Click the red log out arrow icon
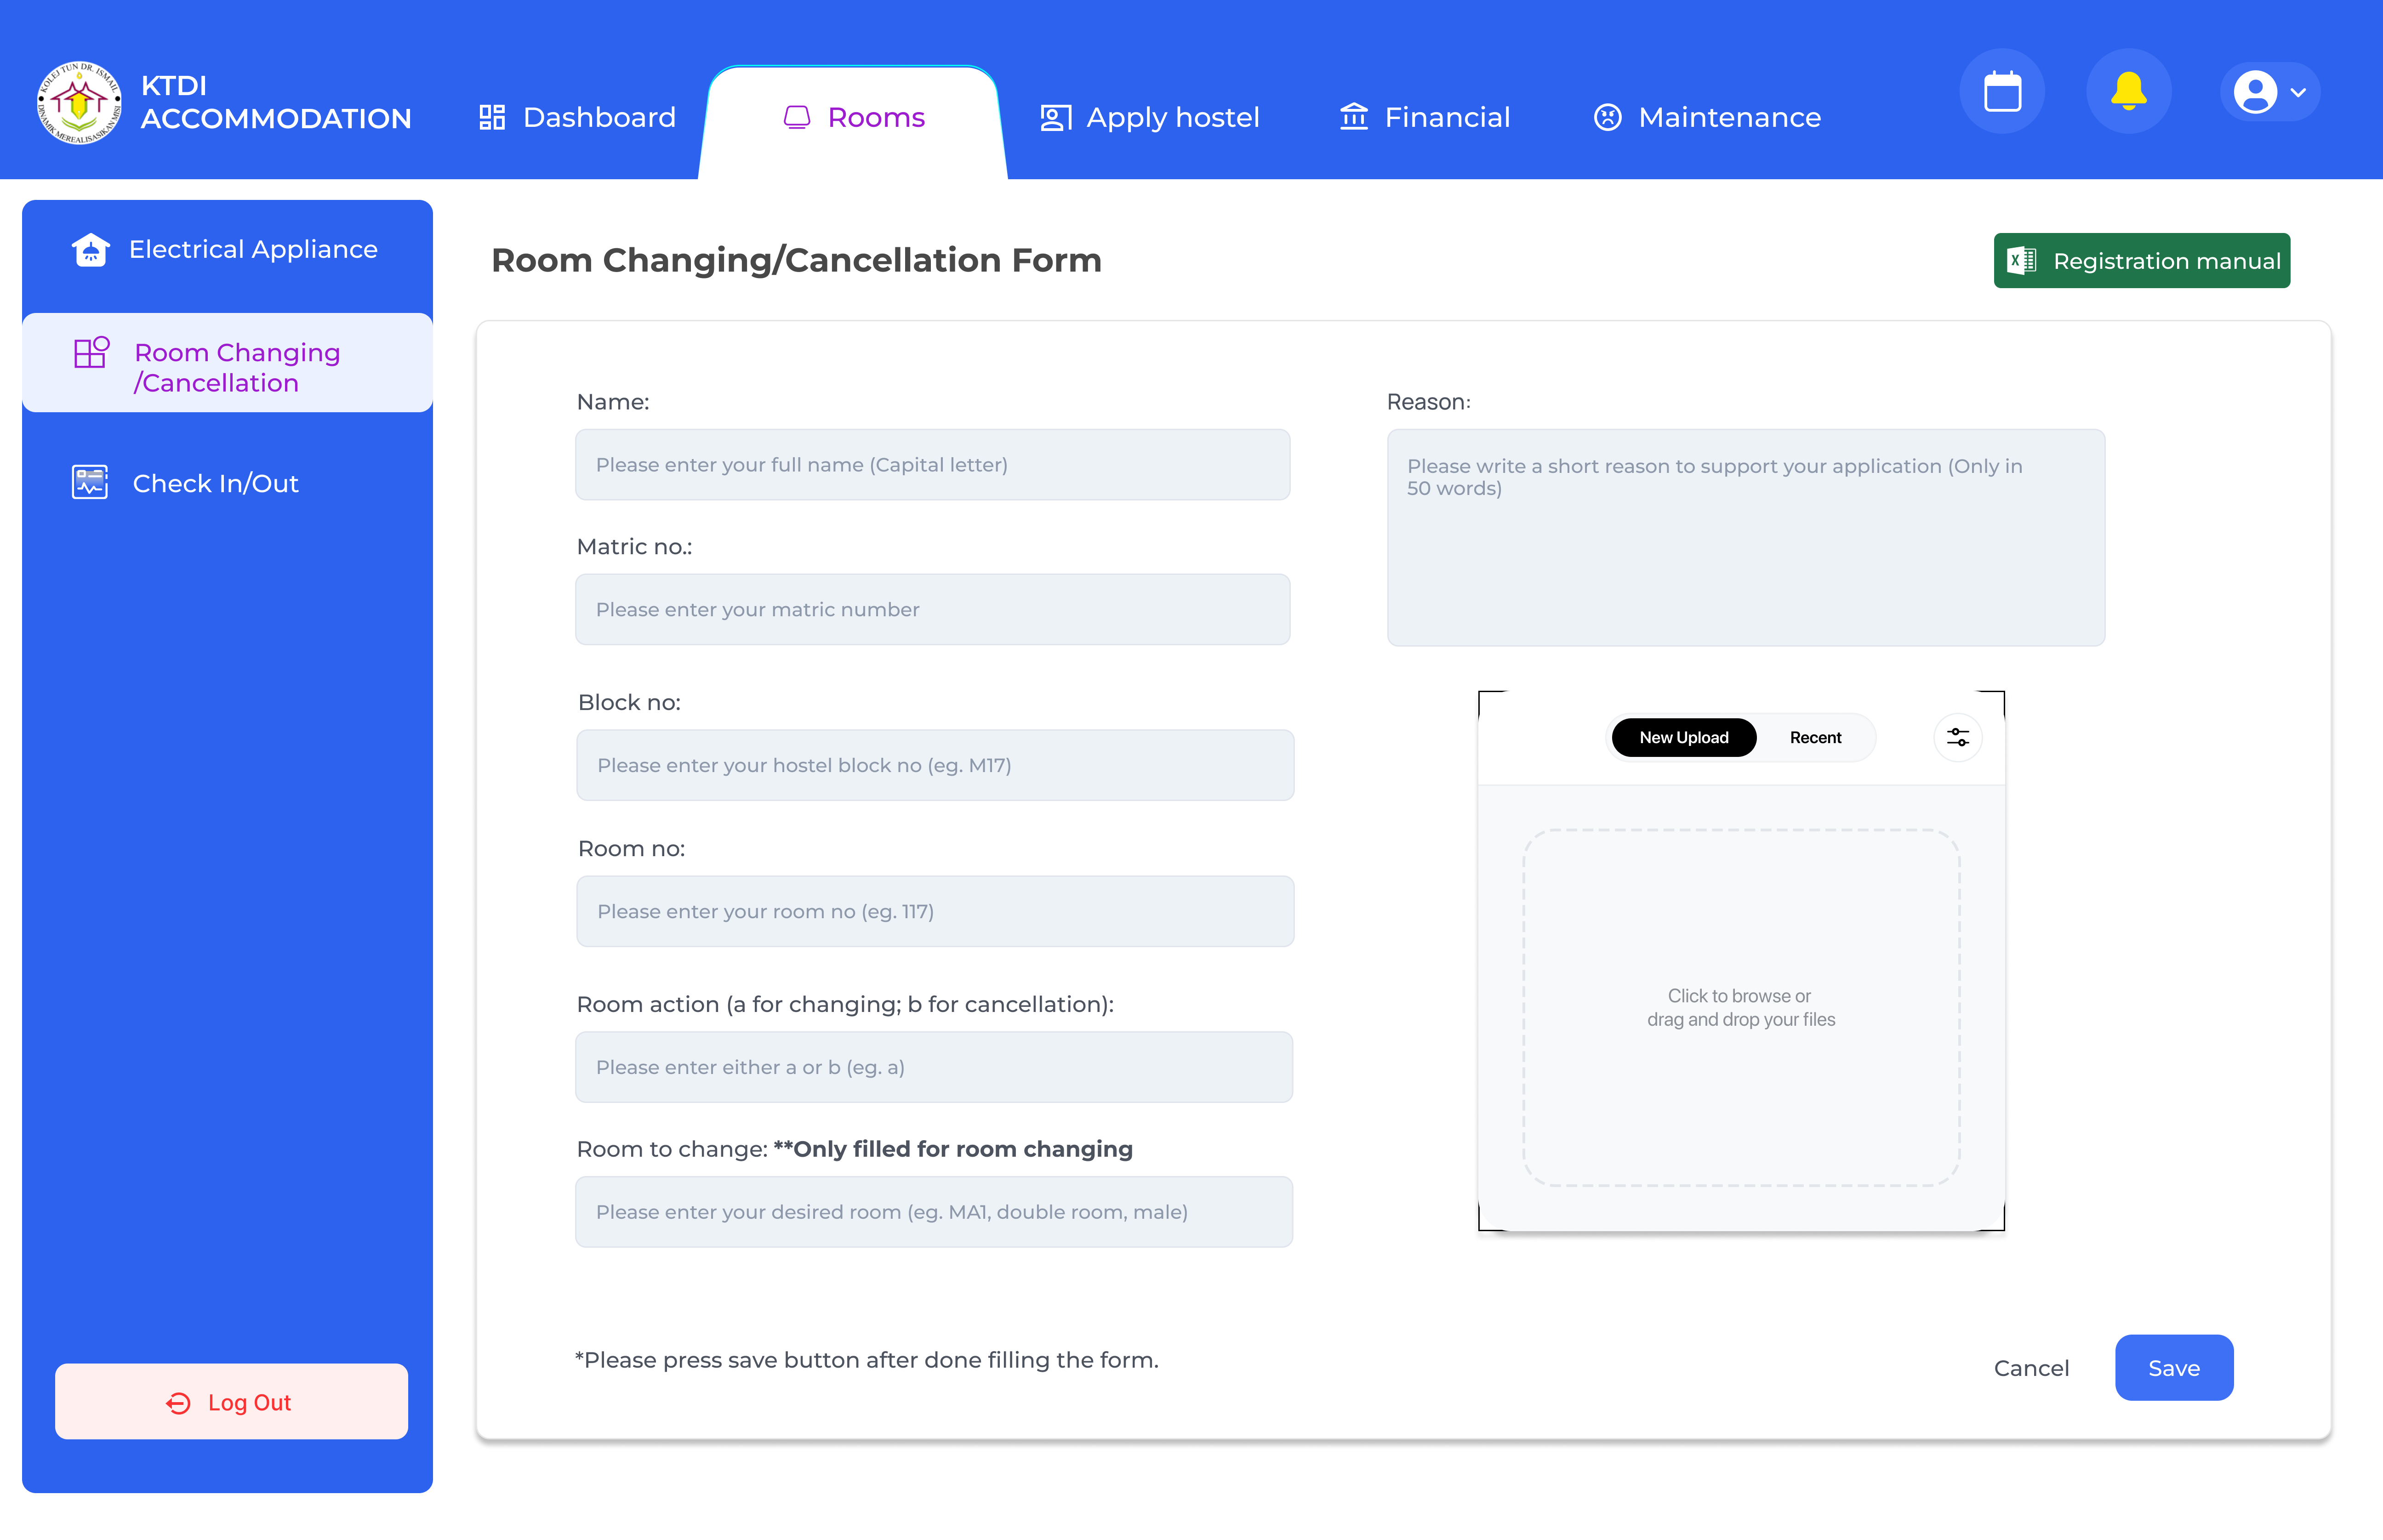Viewport: 2383px width, 1540px height. click(x=177, y=1402)
